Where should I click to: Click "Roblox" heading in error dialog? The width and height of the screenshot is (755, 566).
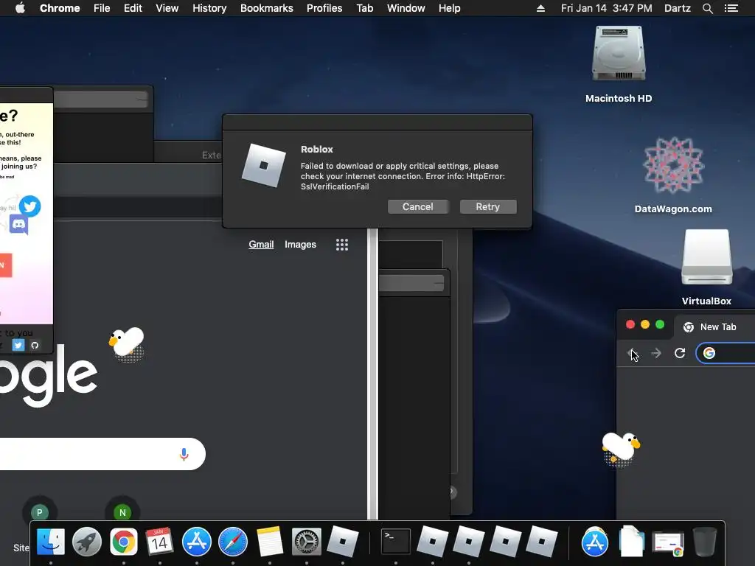click(317, 149)
